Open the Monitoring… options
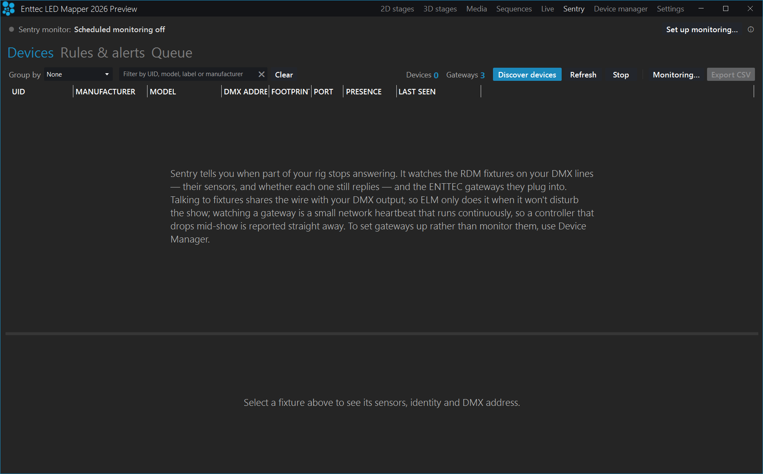This screenshot has height=474, width=763. point(676,74)
